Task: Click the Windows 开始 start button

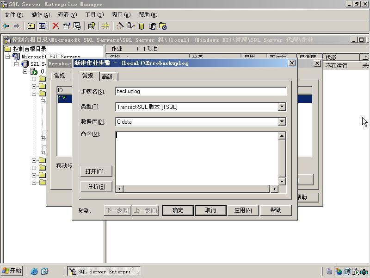Action: (12, 271)
